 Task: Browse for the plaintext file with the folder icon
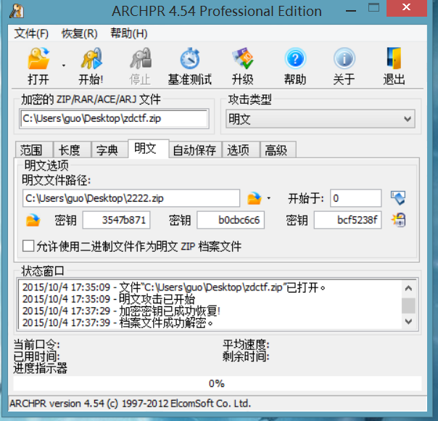coord(254,198)
